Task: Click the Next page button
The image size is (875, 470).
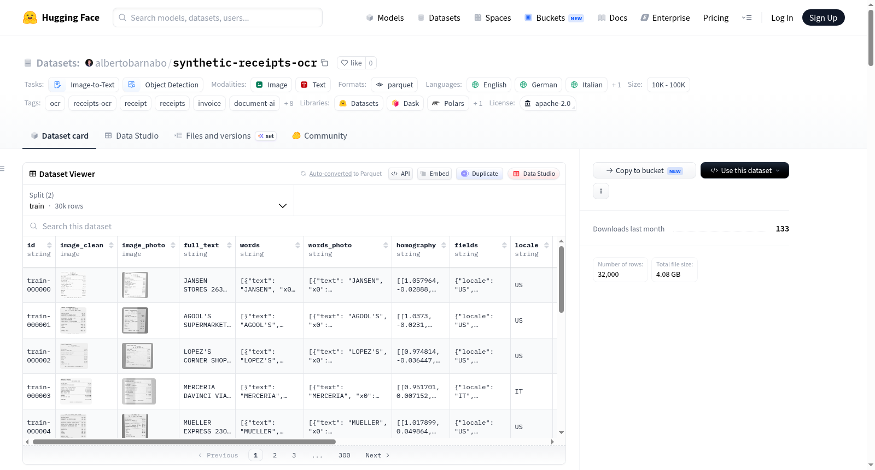Action: [x=377, y=455]
